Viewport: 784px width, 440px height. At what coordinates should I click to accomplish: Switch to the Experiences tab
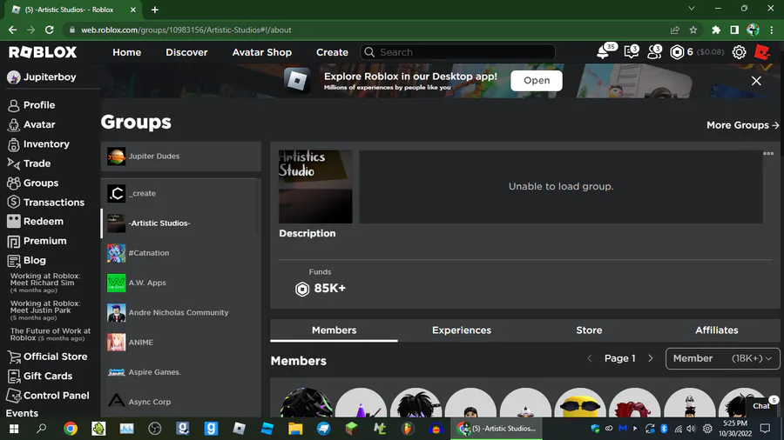click(462, 330)
